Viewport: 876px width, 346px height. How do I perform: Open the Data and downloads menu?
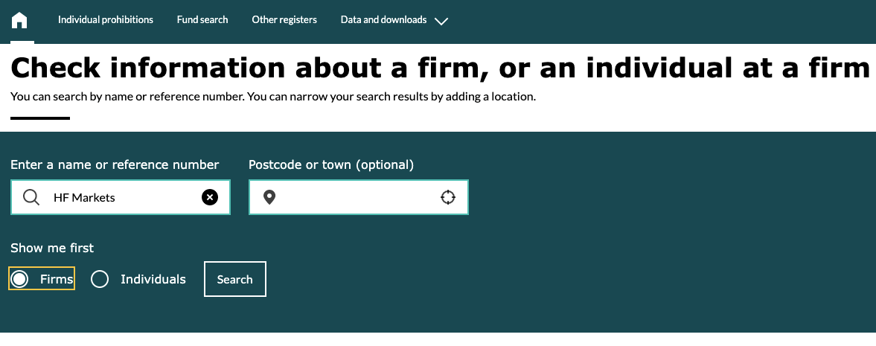click(x=384, y=19)
